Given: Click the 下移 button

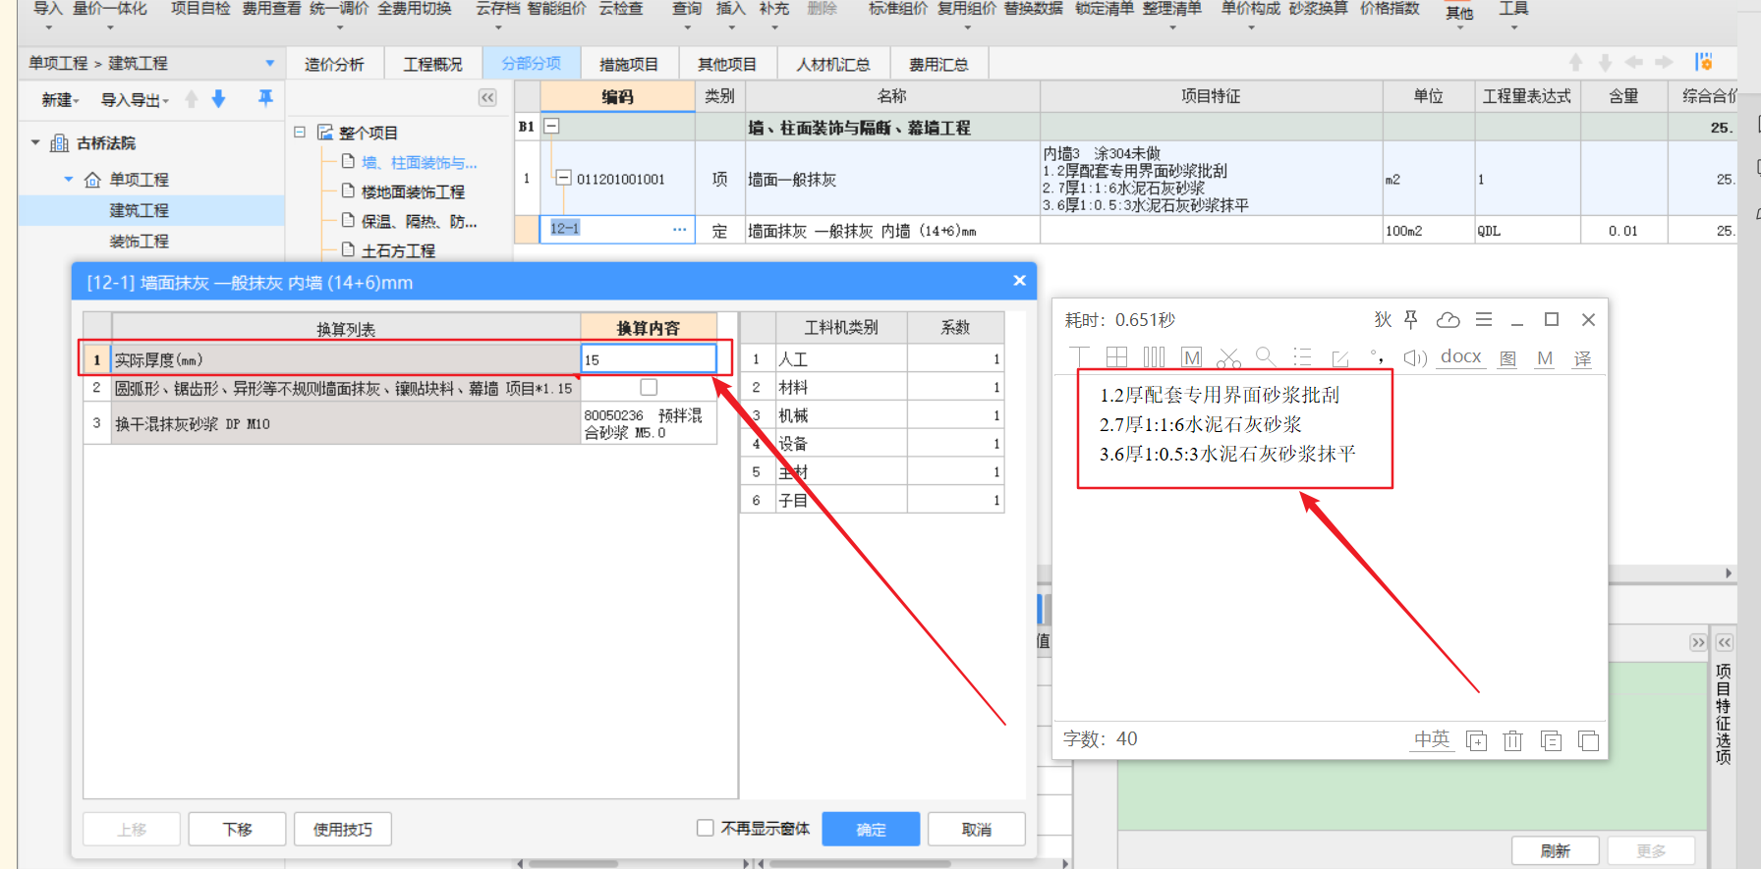Looking at the screenshot, I should click(237, 829).
